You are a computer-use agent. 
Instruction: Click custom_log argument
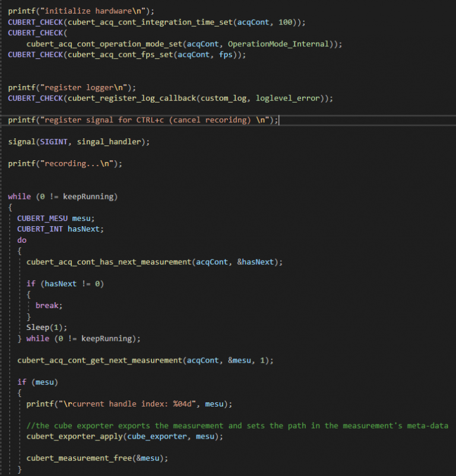point(223,99)
